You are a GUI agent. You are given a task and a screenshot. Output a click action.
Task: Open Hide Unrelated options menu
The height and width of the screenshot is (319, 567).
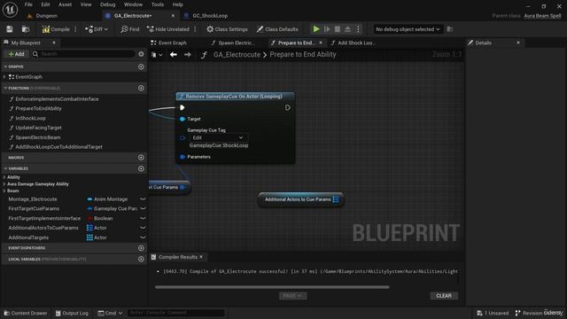point(195,29)
